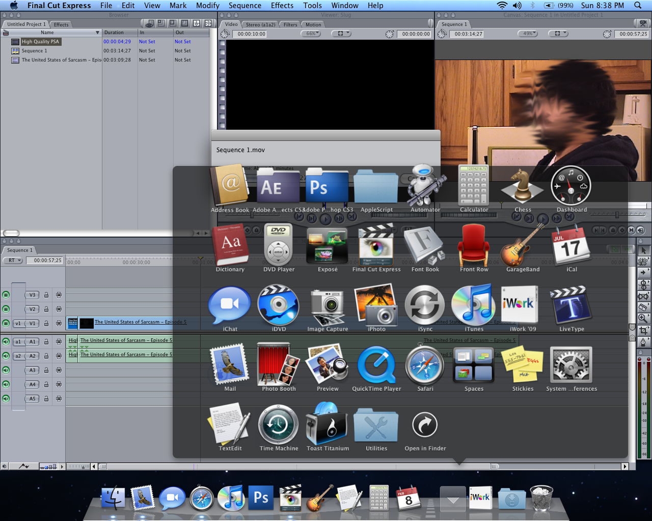Open Front Row red chair icon
Viewport: 652px width, 521px height.
(474, 245)
